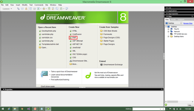Click the Open folder icon in recent items
This screenshot has width=194, height=111.
(40, 47)
